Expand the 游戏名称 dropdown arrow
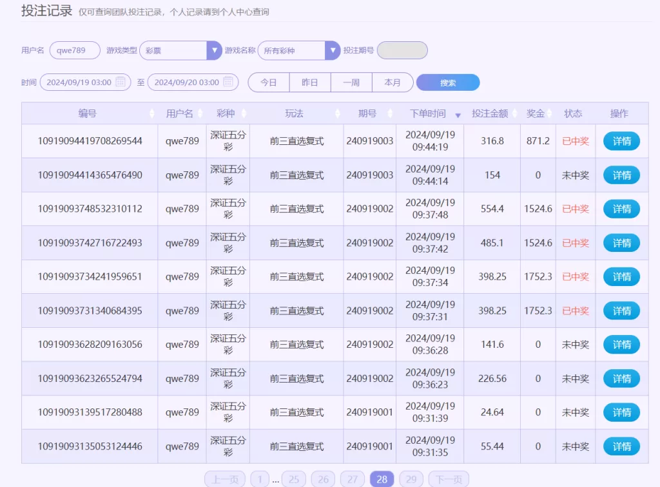 pos(333,50)
